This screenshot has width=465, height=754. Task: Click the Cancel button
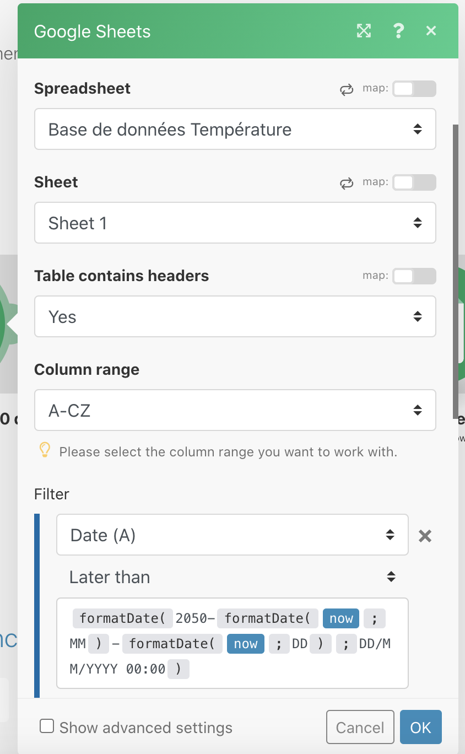point(360,727)
